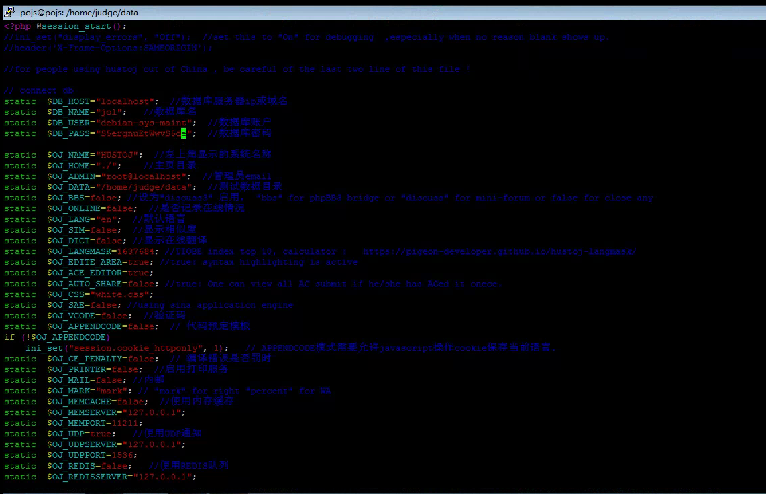Click the "white.css" value
Viewport: 766px width, 494px height.
tap(119, 295)
